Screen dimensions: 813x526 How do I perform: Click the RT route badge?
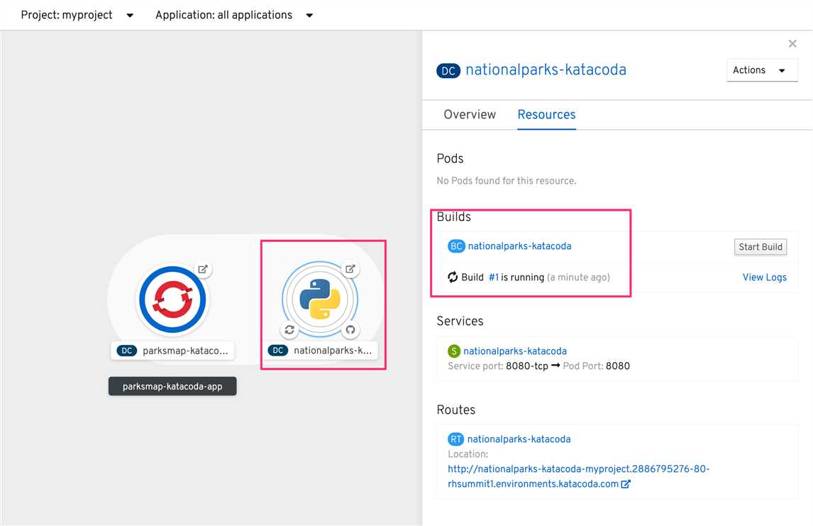tap(455, 439)
